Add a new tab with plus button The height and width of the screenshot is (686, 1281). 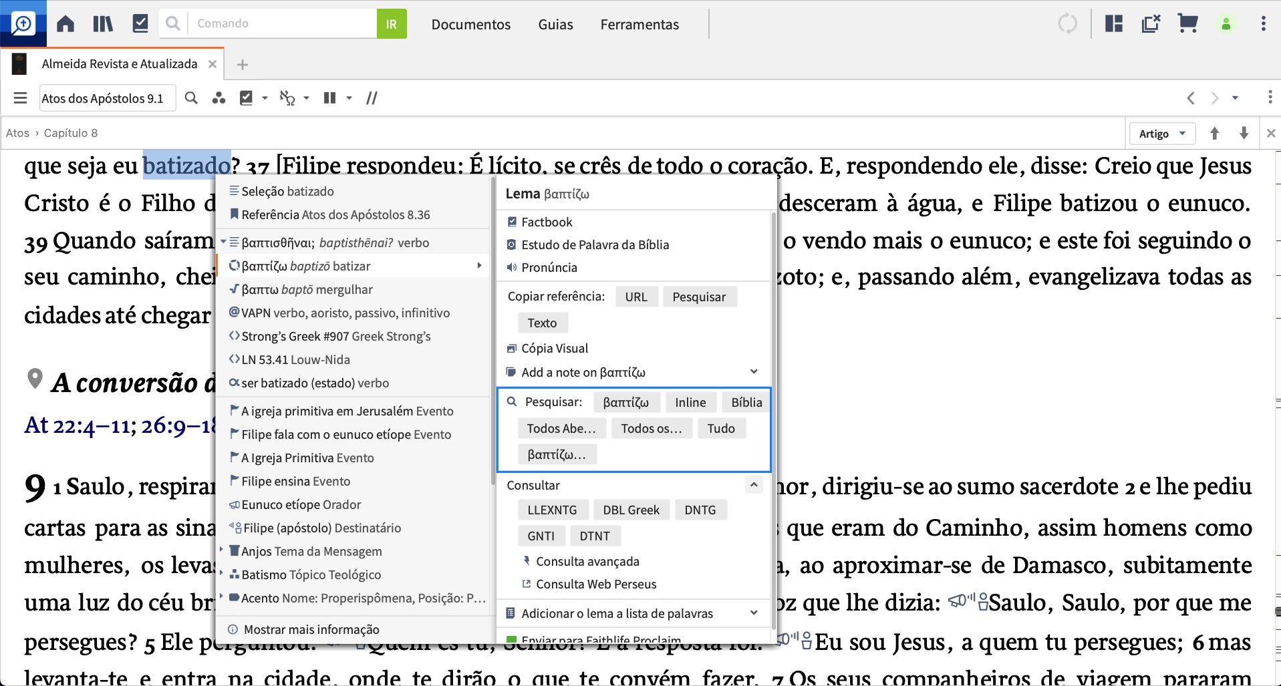(x=243, y=65)
